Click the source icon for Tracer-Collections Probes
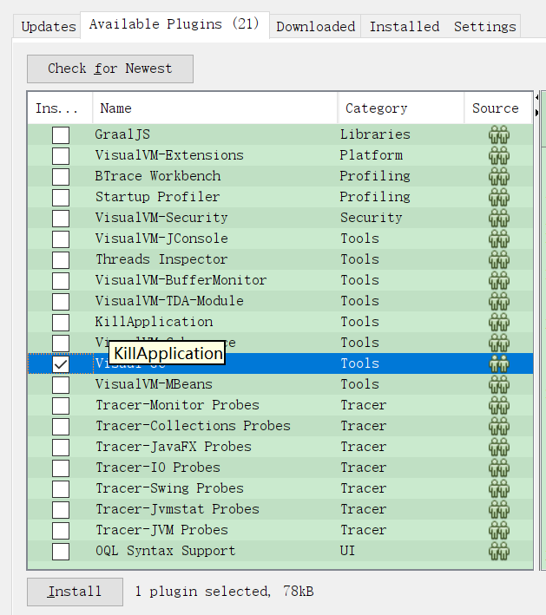This screenshot has width=546, height=615. pos(499,426)
